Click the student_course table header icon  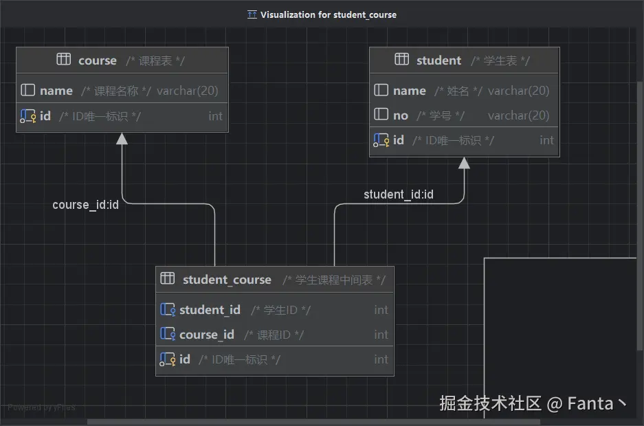pos(168,278)
